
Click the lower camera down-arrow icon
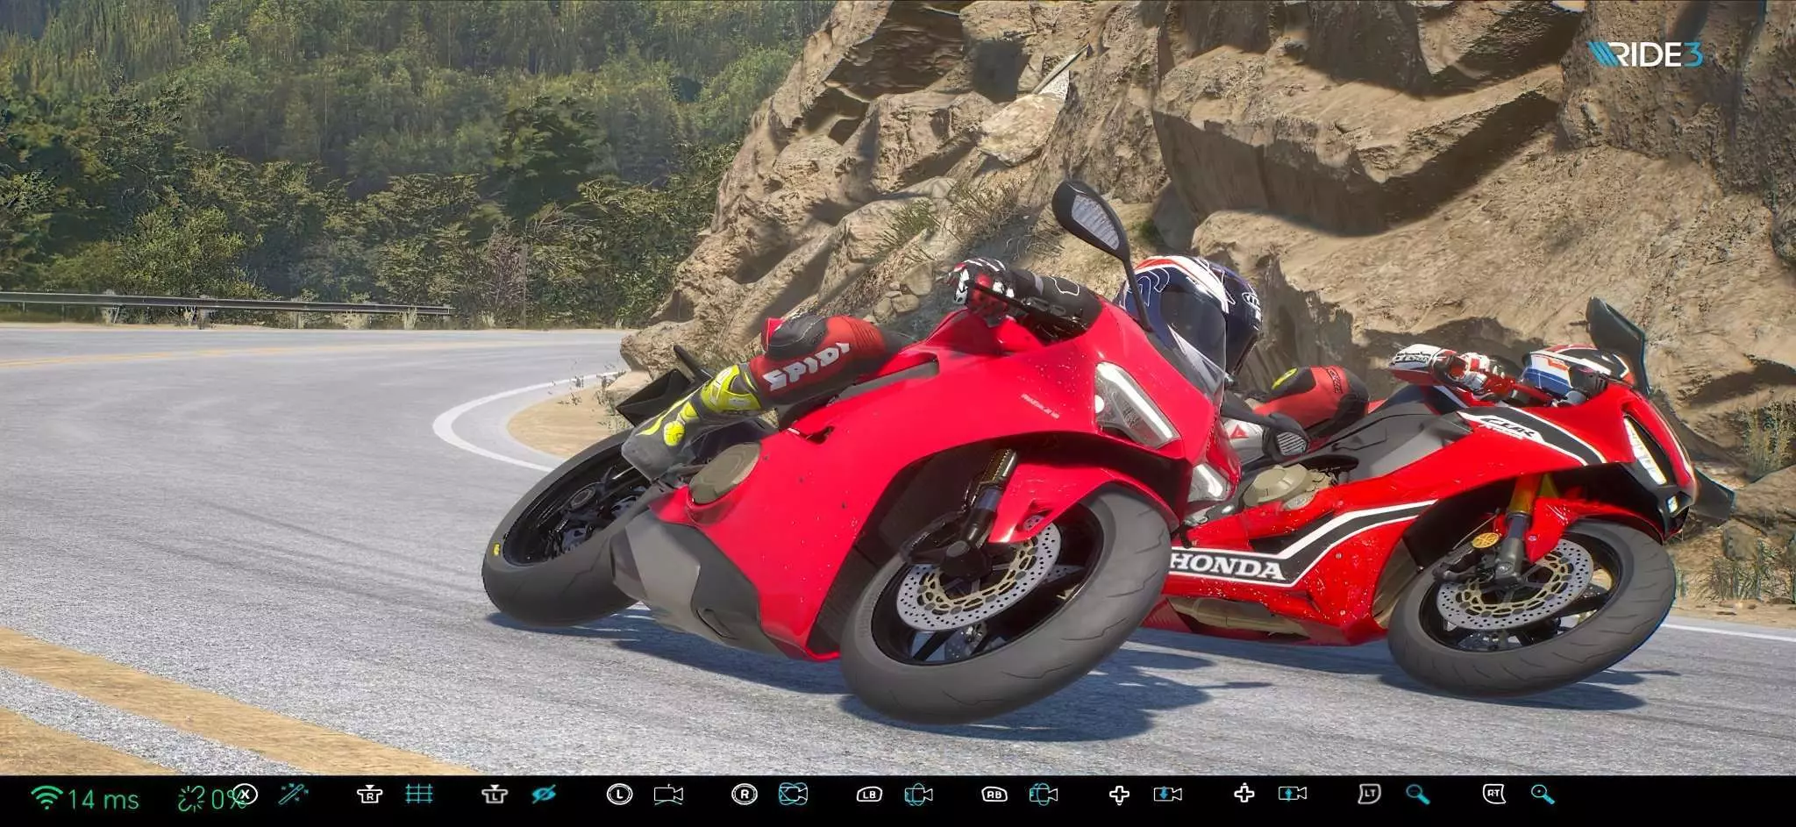pos(1167,795)
